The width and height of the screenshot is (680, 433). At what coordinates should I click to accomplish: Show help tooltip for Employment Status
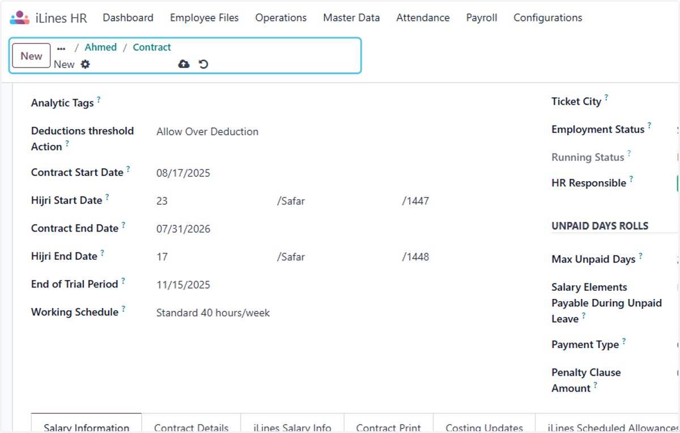649,126
